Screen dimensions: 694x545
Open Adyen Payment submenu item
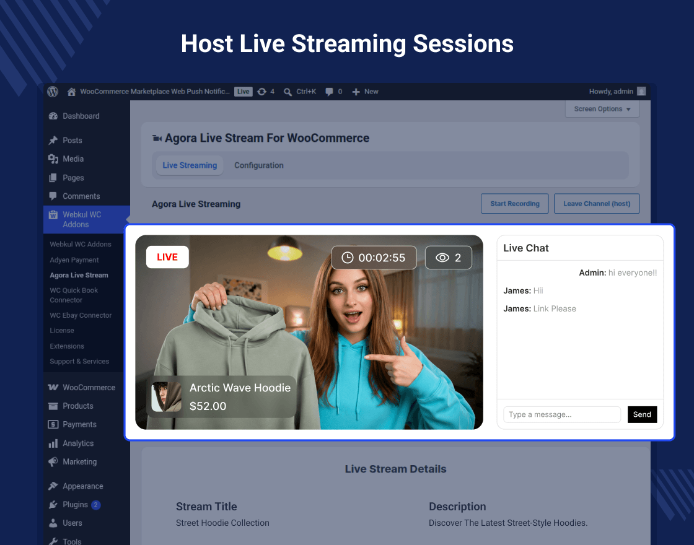pos(74,260)
